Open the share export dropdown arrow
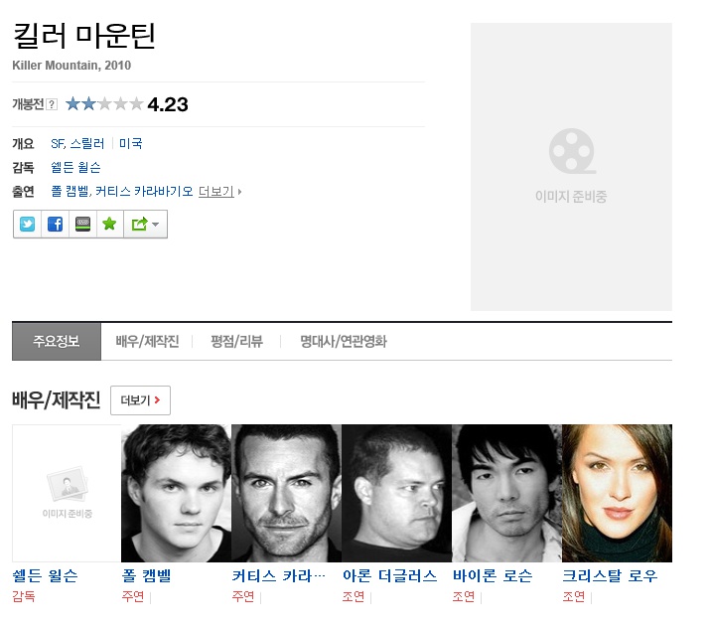Image resolution: width=709 pixels, height=630 pixels. pos(145,225)
